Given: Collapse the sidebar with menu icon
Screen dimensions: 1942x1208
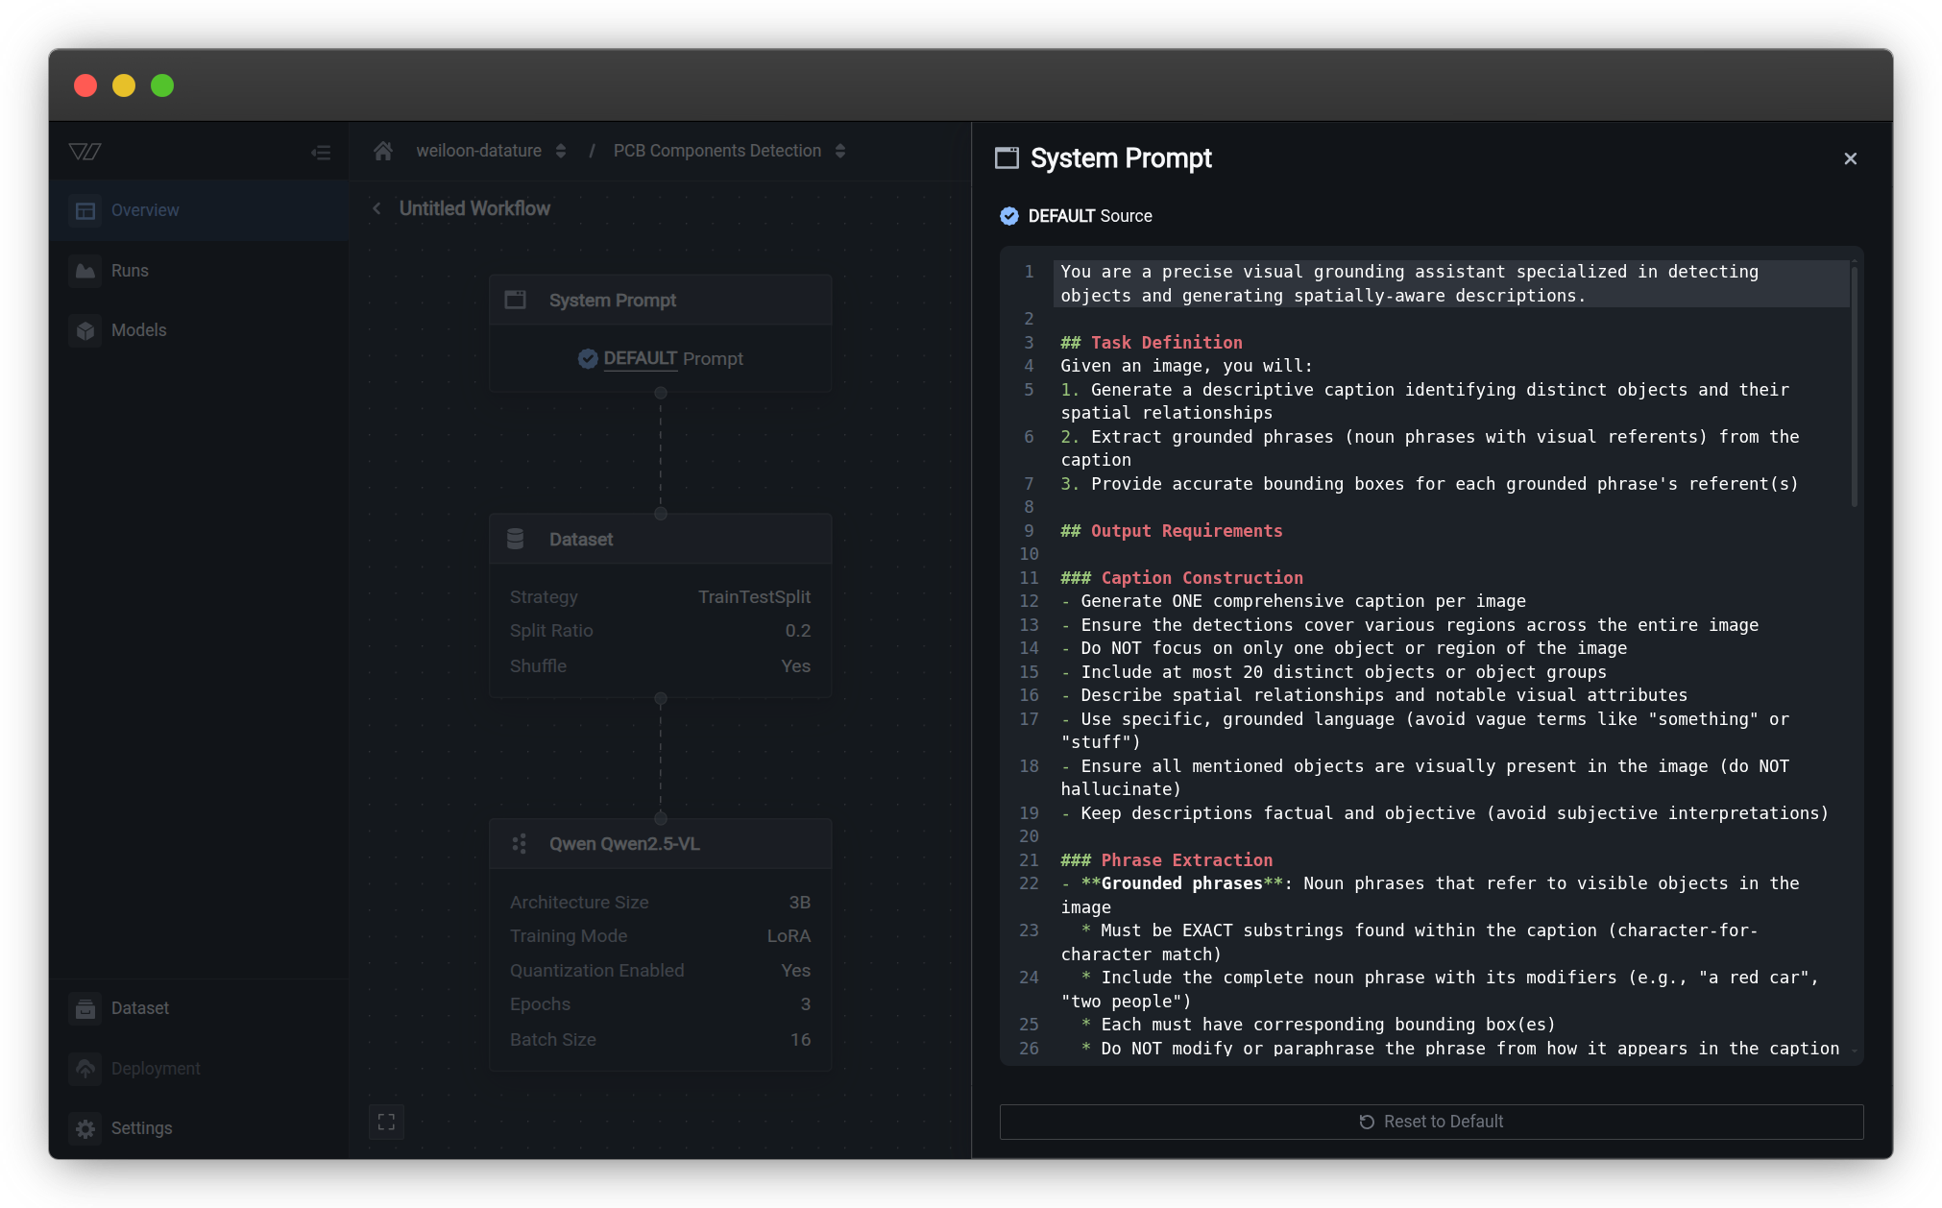Looking at the screenshot, I should coord(321,153).
